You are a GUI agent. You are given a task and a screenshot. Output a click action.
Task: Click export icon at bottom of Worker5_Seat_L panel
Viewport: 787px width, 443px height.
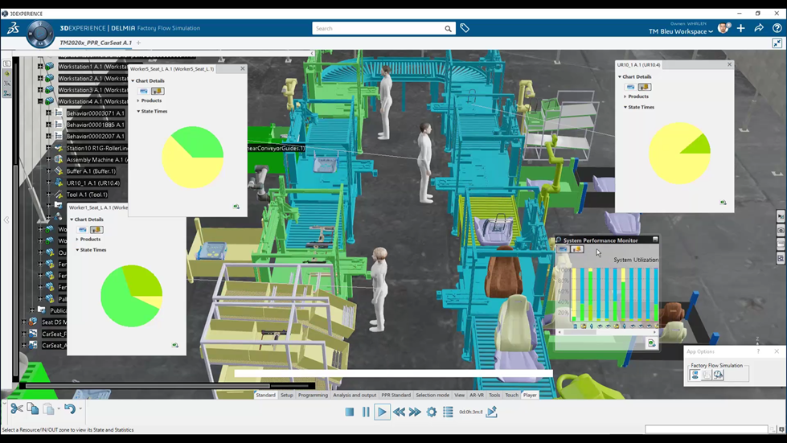coord(236,206)
